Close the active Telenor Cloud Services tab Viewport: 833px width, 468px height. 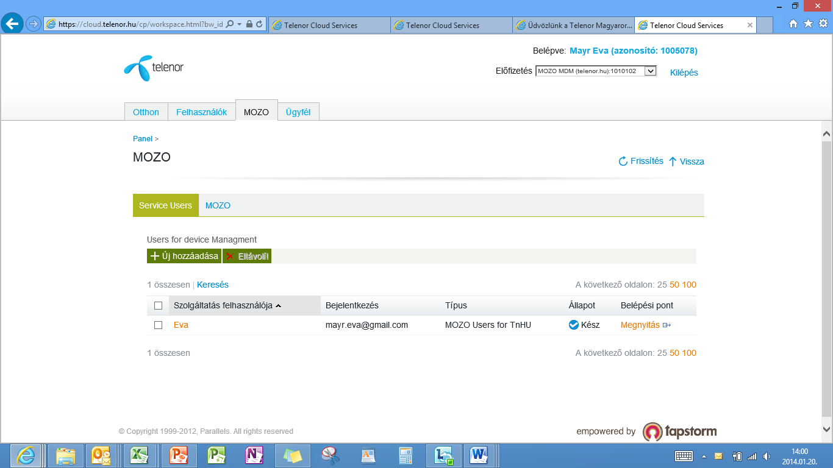[x=750, y=26]
